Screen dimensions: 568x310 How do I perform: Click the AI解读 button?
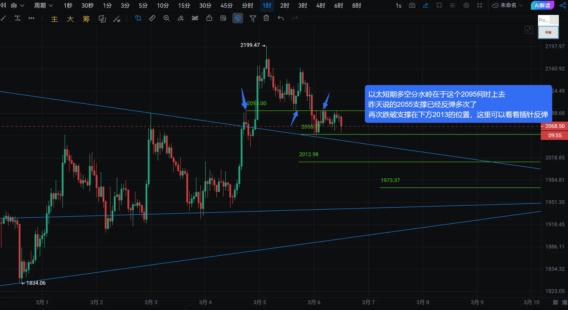coord(542,5)
